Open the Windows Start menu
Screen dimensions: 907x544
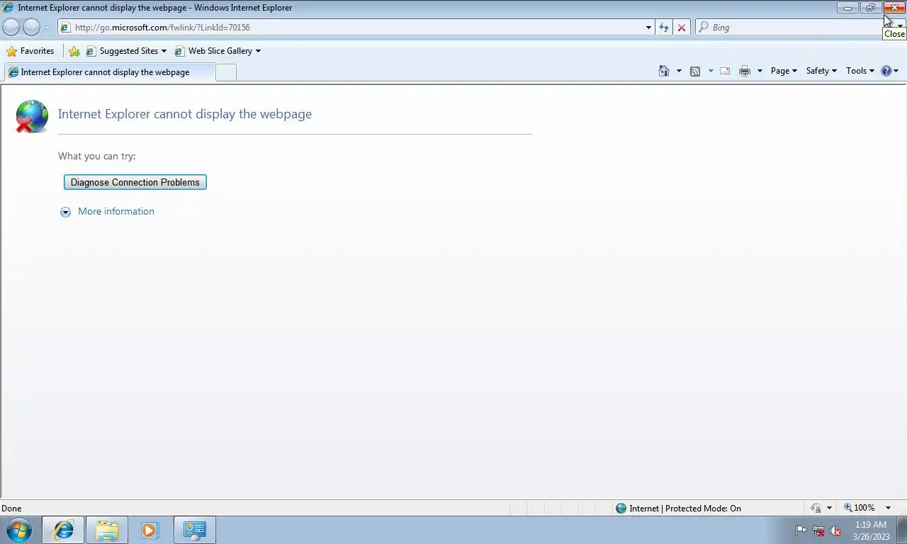point(19,530)
